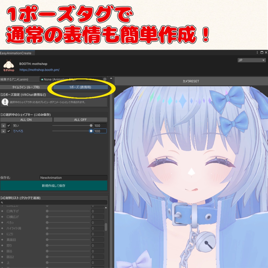Click the てへぺろ value field showing 100

(x=100, y=131)
